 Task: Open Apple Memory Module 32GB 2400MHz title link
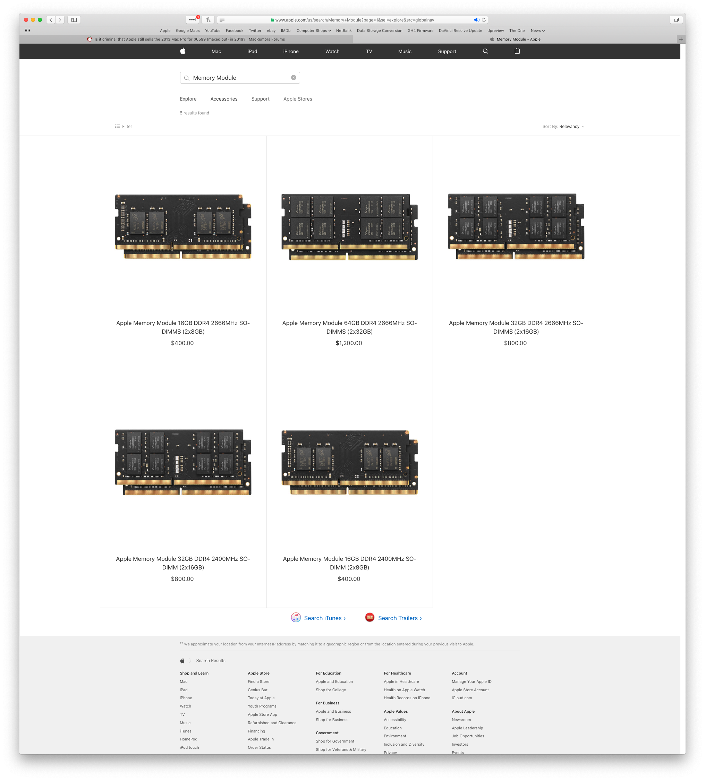(x=183, y=563)
